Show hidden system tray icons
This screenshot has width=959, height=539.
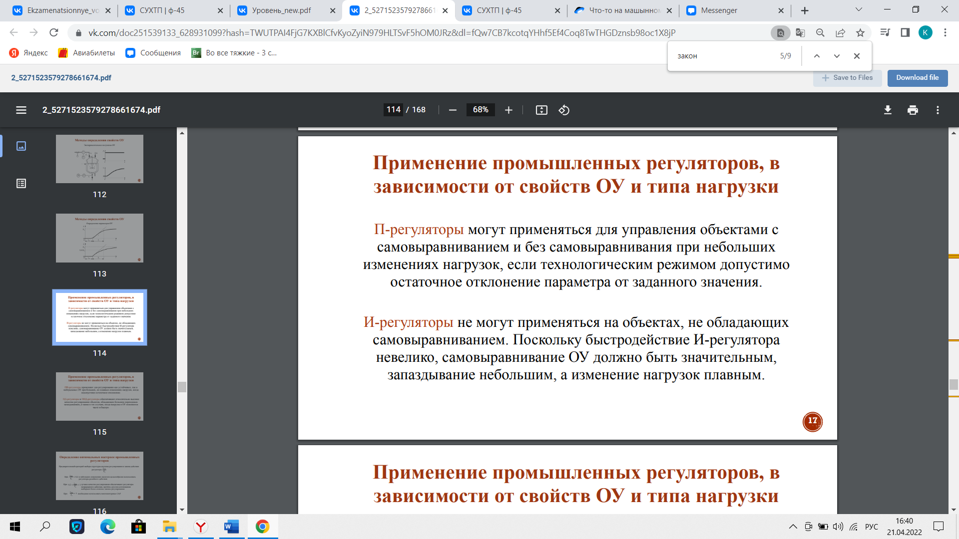(793, 527)
